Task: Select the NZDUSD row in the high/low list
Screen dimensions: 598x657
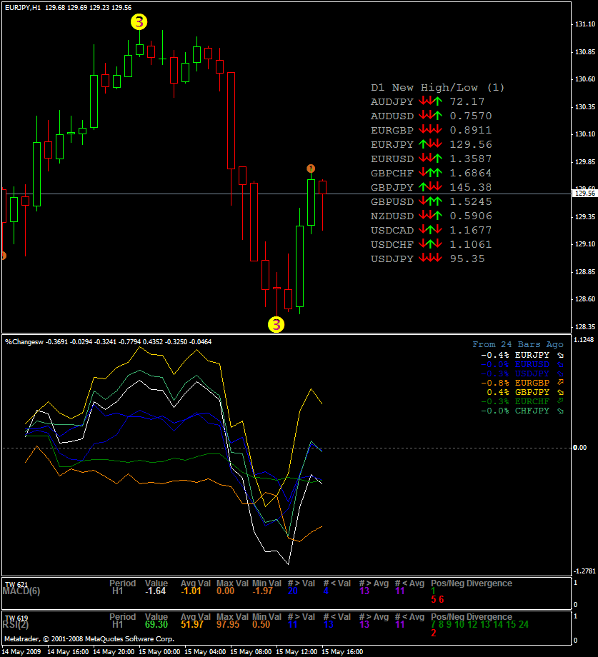Action: pyautogui.click(x=392, y=216)
